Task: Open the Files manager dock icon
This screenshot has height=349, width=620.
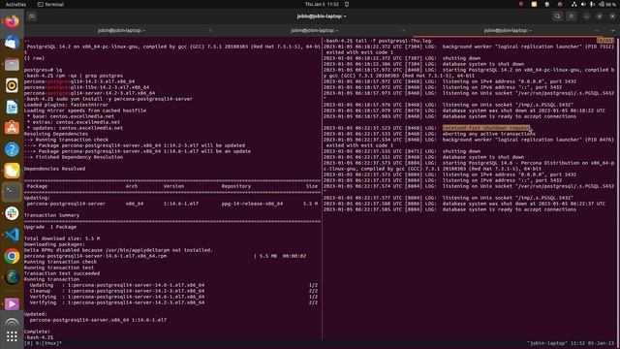Action: [x=12, y=64]
